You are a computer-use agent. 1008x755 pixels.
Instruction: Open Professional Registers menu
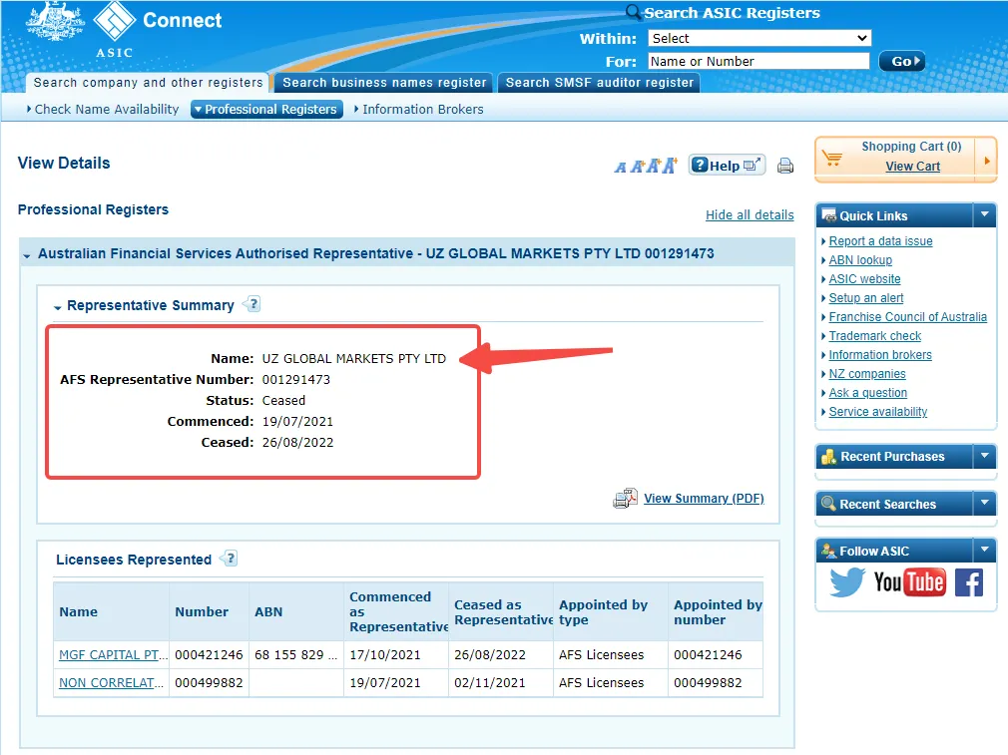coord(266,110)
